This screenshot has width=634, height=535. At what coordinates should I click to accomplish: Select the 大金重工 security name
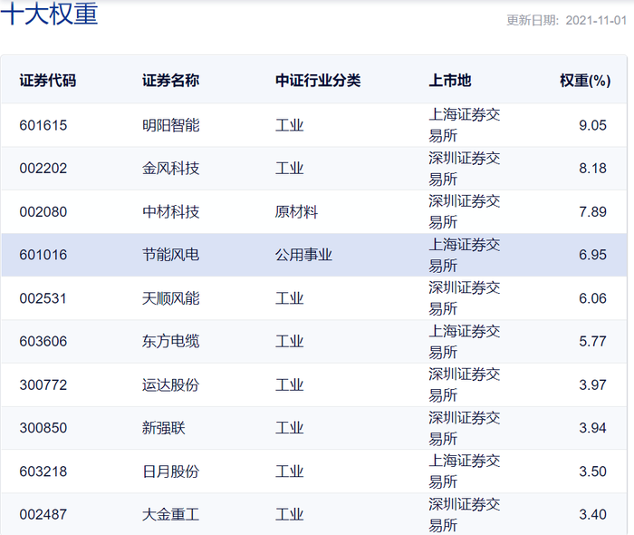pyautogui.click(x=170, y=514)
